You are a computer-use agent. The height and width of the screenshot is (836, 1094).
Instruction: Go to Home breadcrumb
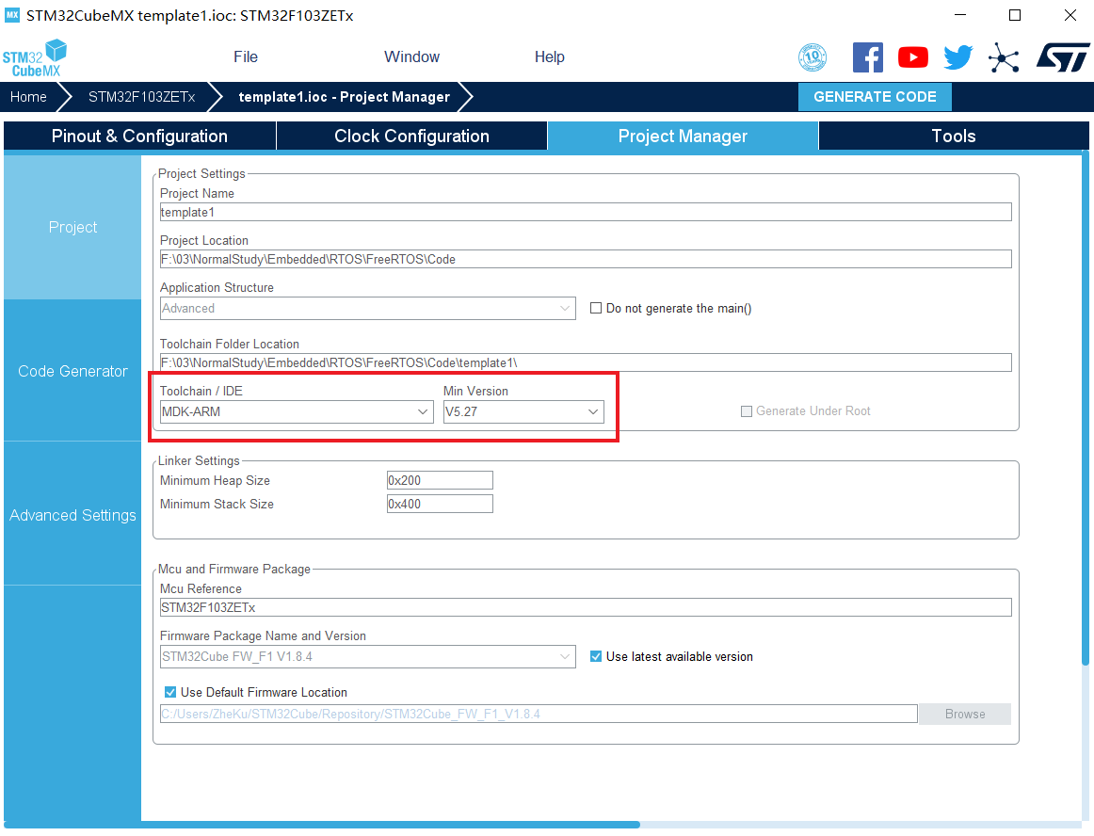point(28,97)
